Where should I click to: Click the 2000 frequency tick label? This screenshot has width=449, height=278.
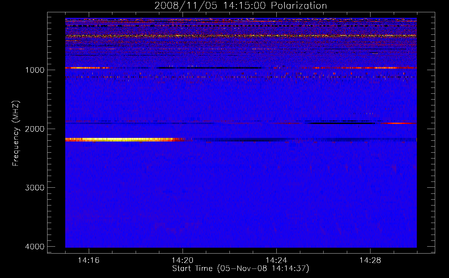point(35,129)
